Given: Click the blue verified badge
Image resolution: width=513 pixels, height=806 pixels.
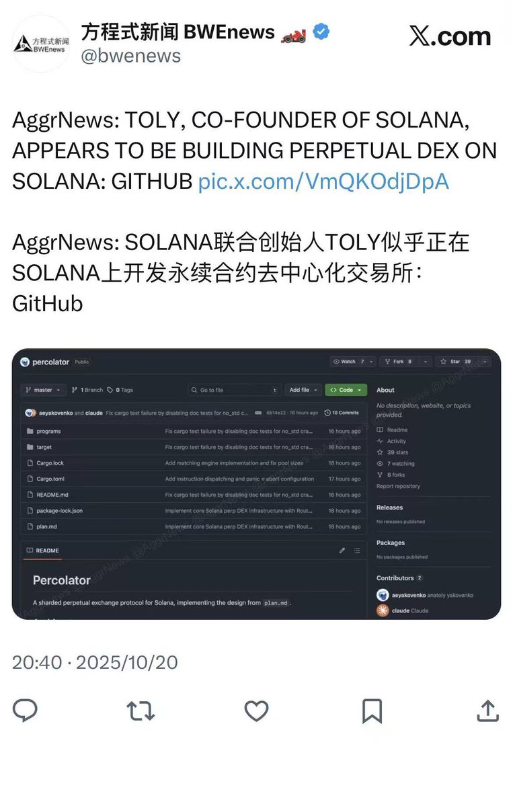Looking at the screenshot, I should point(321,32).
